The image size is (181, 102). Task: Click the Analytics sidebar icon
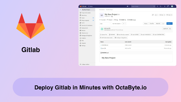80,38
